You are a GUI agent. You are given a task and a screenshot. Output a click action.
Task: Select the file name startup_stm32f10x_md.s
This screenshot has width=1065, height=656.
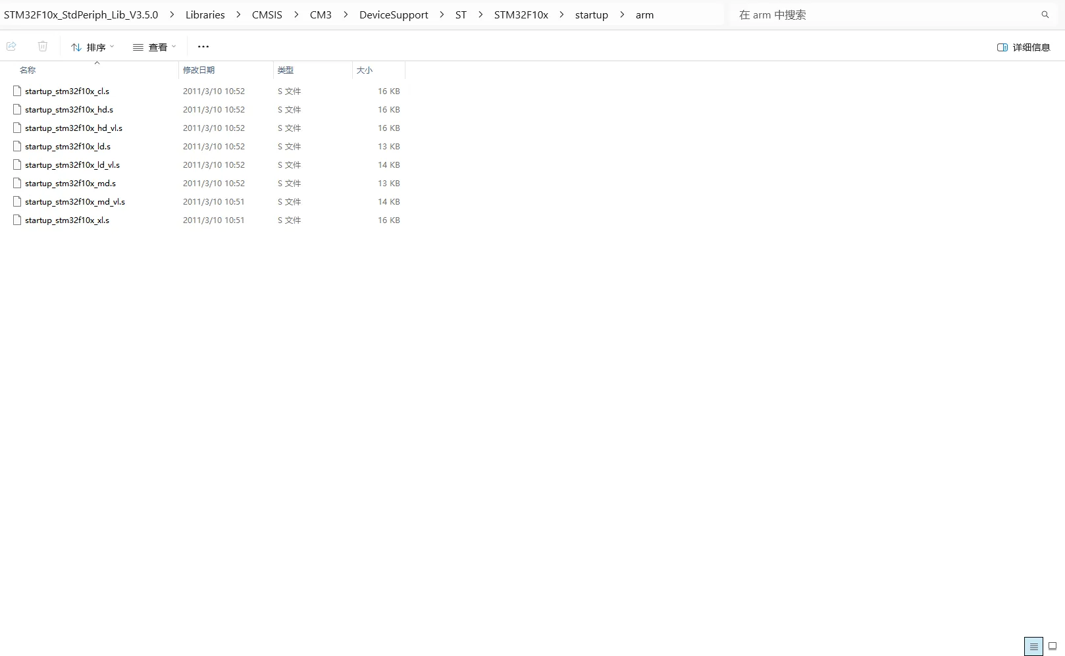(70, 183)
